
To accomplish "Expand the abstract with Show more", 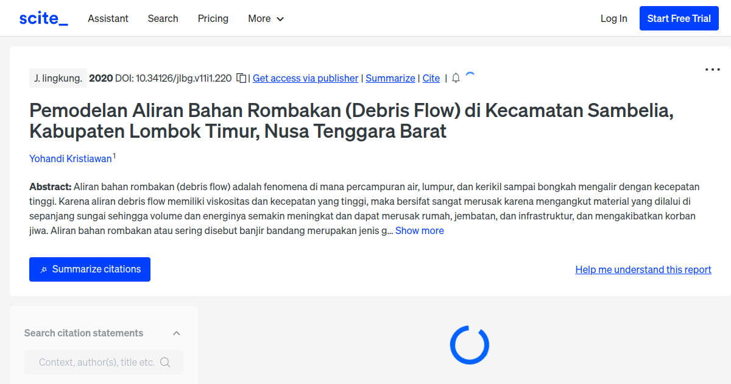I will click(x=419, y=230).
